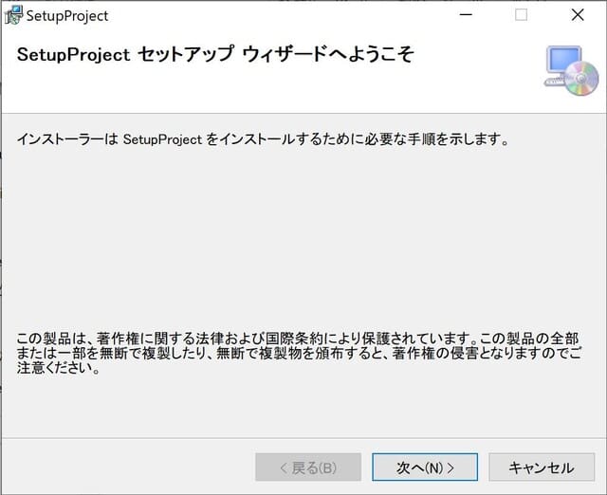
Task: Click the empty gray area of dialog body
Action: point(303,237)
